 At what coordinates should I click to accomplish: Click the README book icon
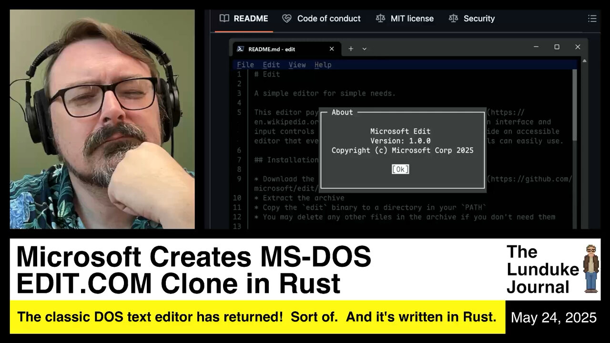(224, 19)
